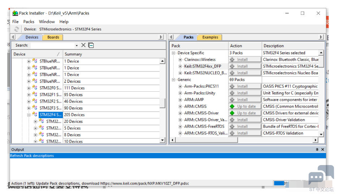Screen dimensions: 337x195
Task: Collapse the Device Specific pack group
Action: click(173, 53)
